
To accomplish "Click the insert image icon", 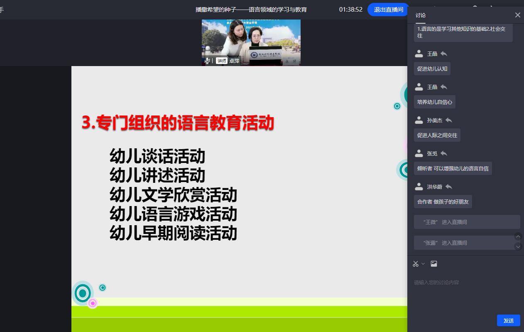I will (x=434, y=263).
